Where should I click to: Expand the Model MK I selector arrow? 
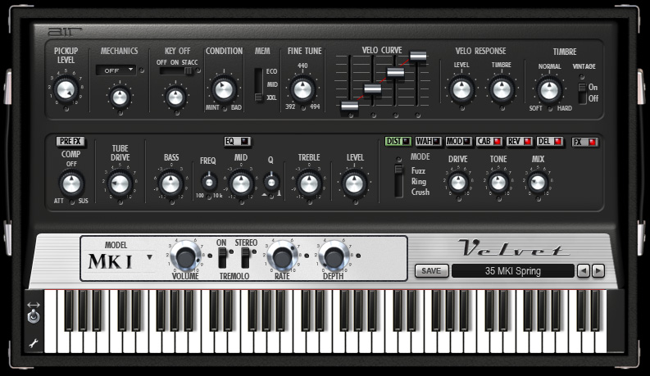[149, 257]
